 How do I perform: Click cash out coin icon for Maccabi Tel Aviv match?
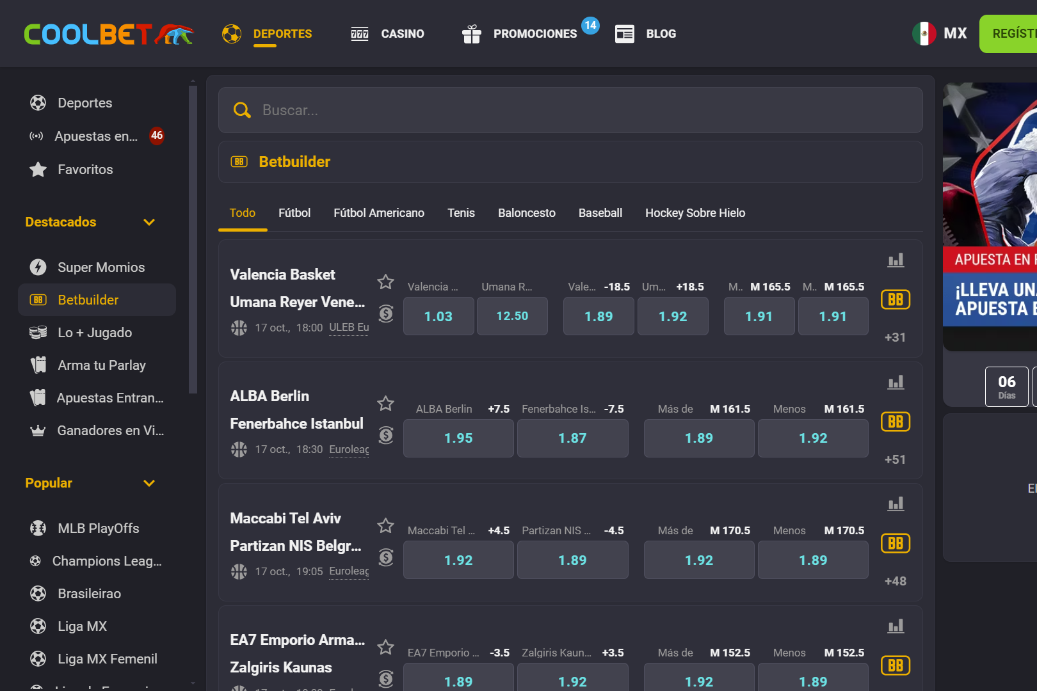click(x=386, y=557)
